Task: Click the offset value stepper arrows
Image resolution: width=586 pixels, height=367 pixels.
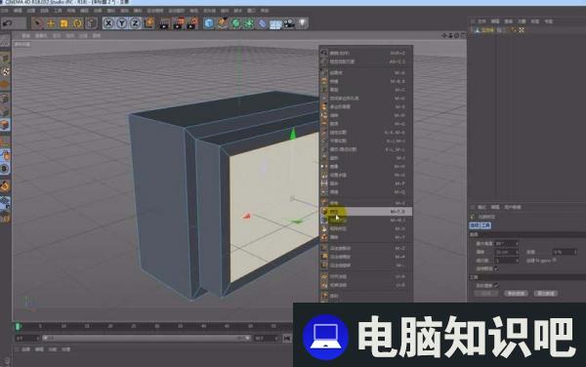Action: click(518, 252)
